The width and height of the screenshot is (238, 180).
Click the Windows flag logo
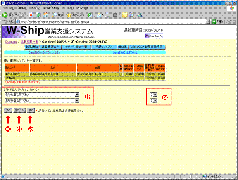tap(232, 8)
